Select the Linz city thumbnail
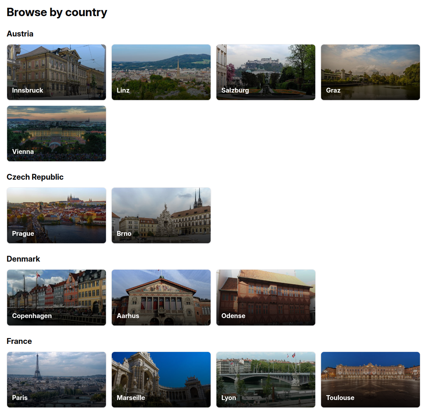This screenshot has height=410, width=428. (161, 72)
